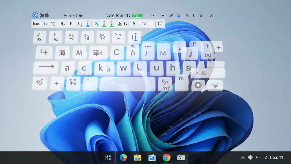The height and width of the screenshot is (164, 291).
Task: Open keyboard settings via the gear key
Action: pyautogui.click(x=198, y=85)
